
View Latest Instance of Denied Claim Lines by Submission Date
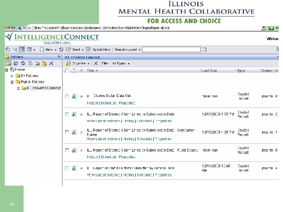point(103,121)
